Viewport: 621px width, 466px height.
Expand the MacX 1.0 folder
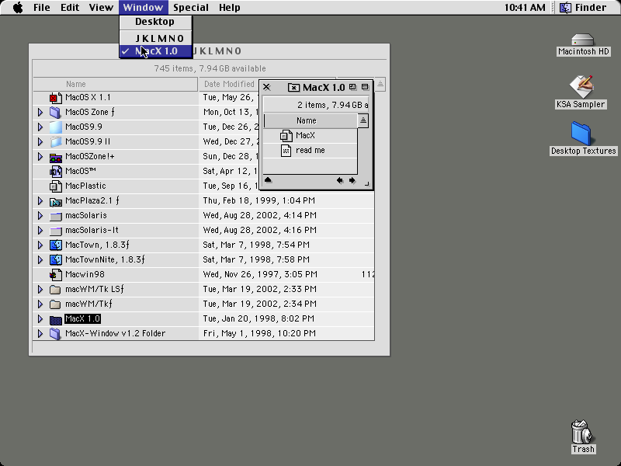(x=40, y=319)
